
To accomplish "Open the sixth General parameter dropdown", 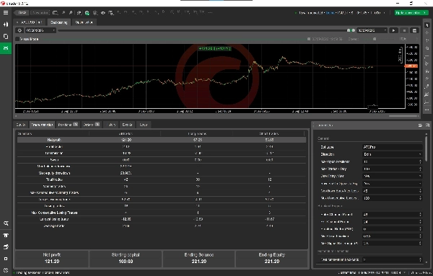I will coord(392,183).
